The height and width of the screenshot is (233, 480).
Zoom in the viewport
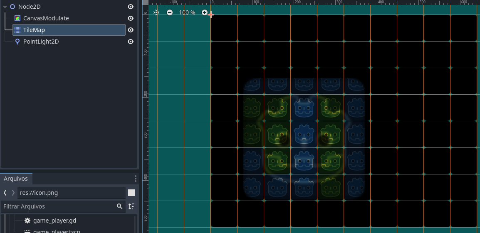(x=205, y=12)
